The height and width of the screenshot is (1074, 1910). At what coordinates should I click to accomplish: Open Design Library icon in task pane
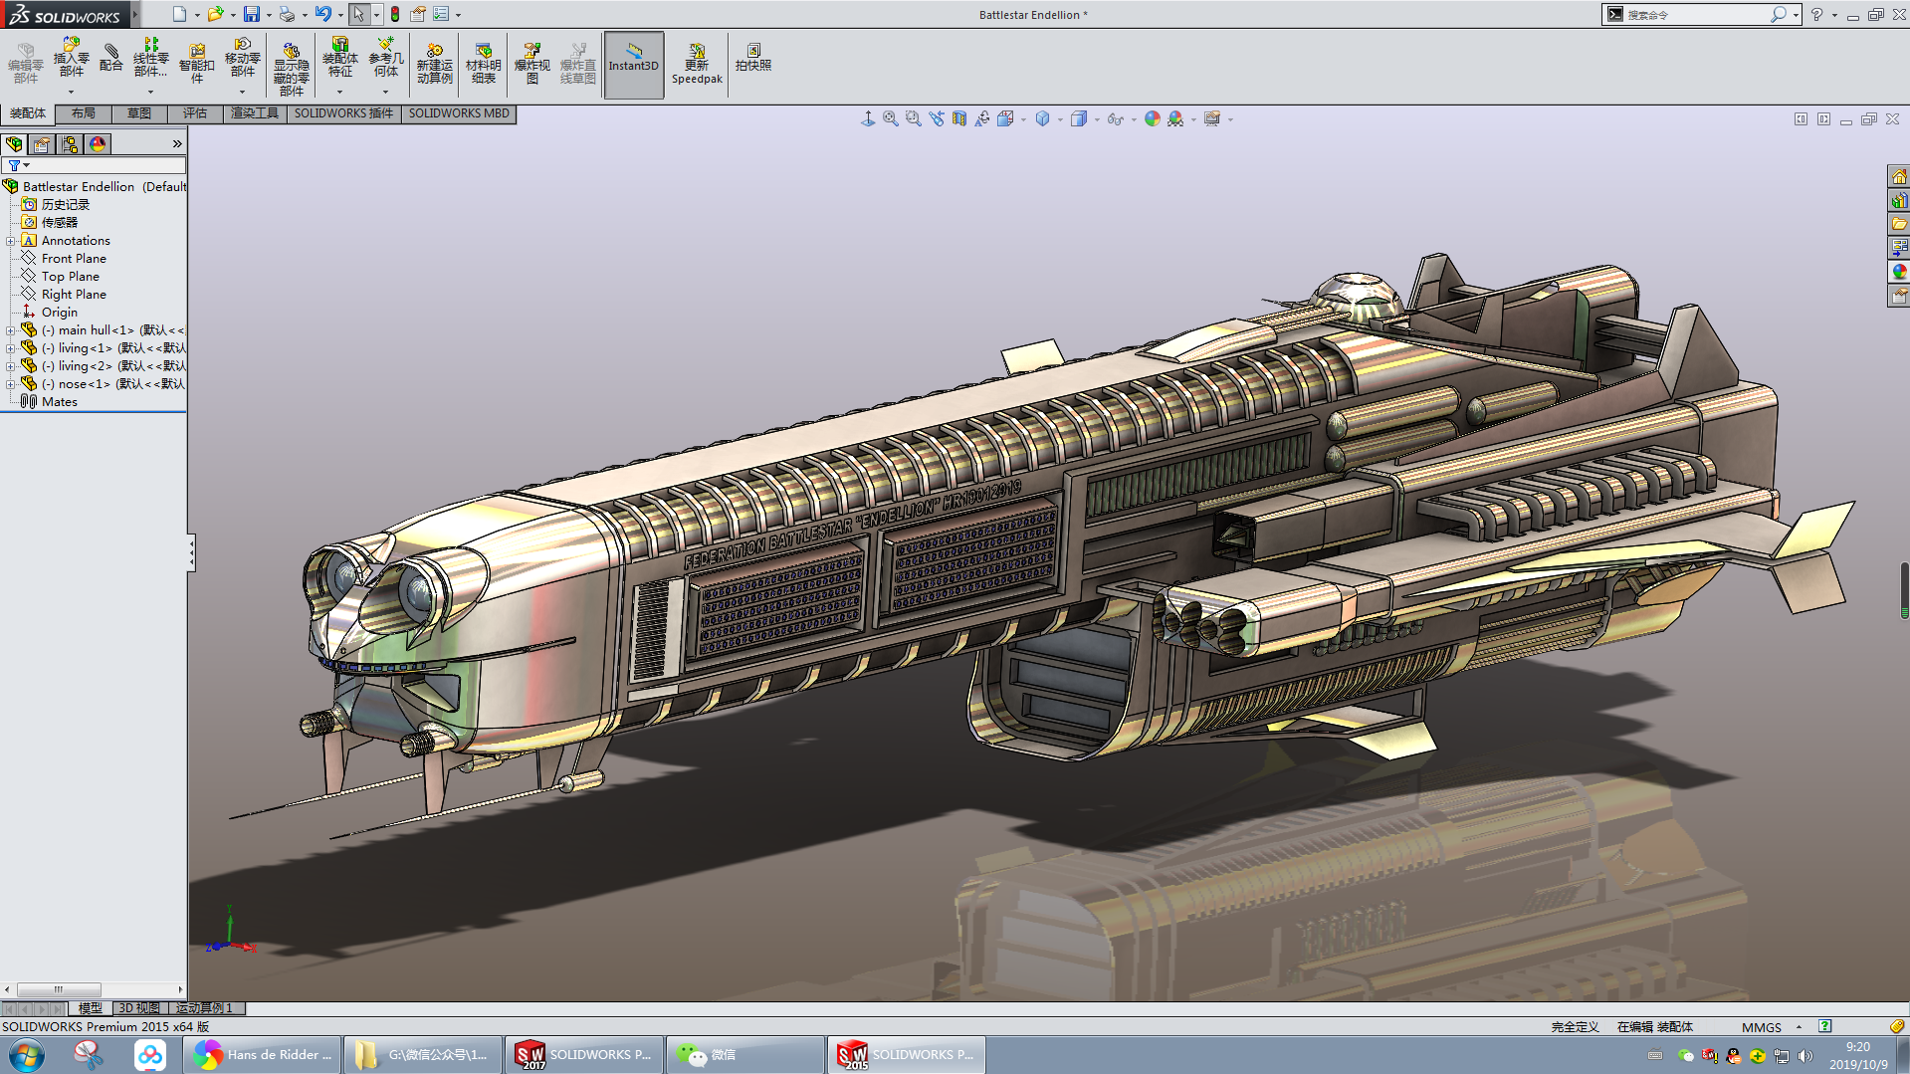[1899, 200]
